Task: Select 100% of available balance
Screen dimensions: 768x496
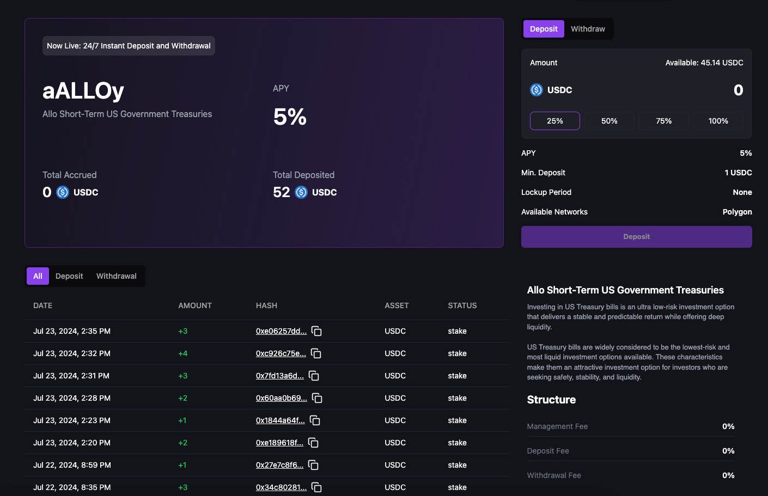Action: [x=718, y=121]
